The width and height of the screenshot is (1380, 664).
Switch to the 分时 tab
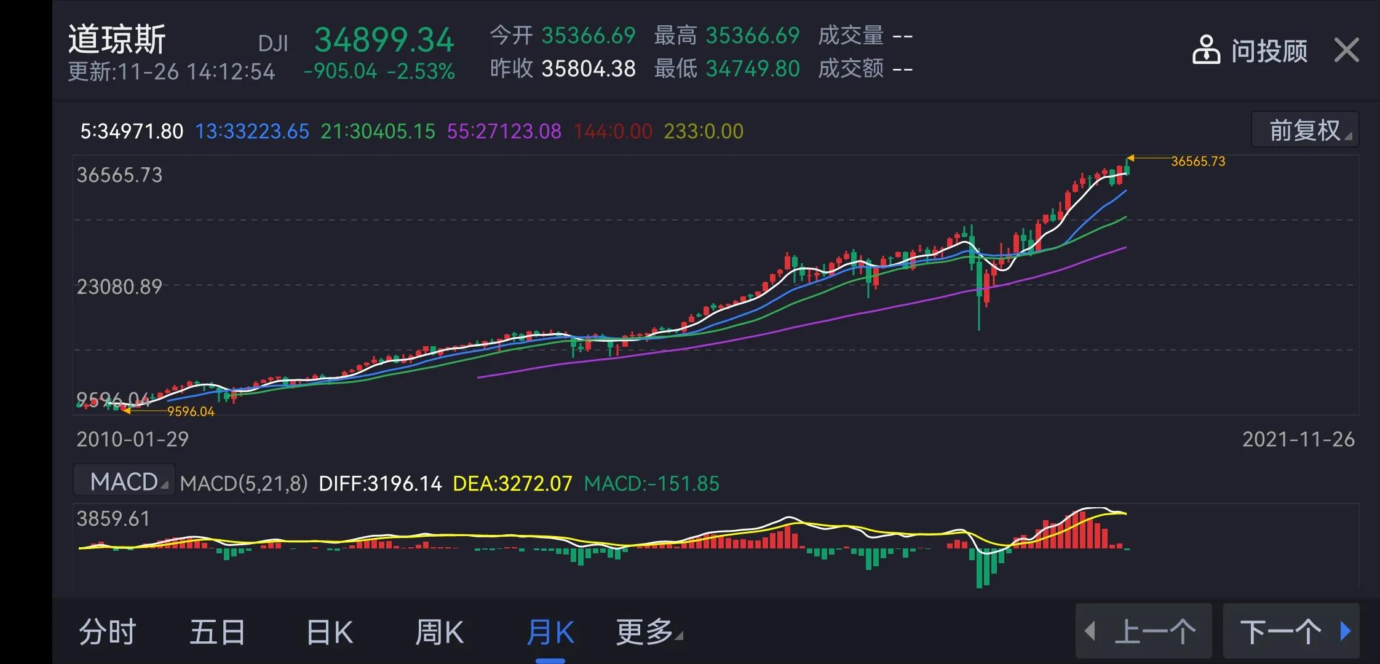108,631
